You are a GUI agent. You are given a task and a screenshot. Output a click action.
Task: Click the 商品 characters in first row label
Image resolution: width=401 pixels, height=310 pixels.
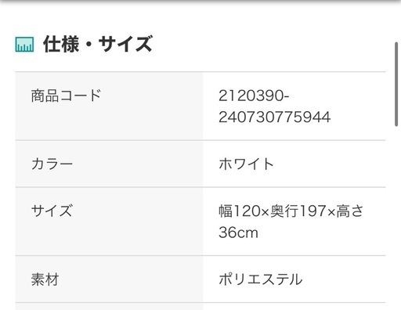click(x=45, y=96)
